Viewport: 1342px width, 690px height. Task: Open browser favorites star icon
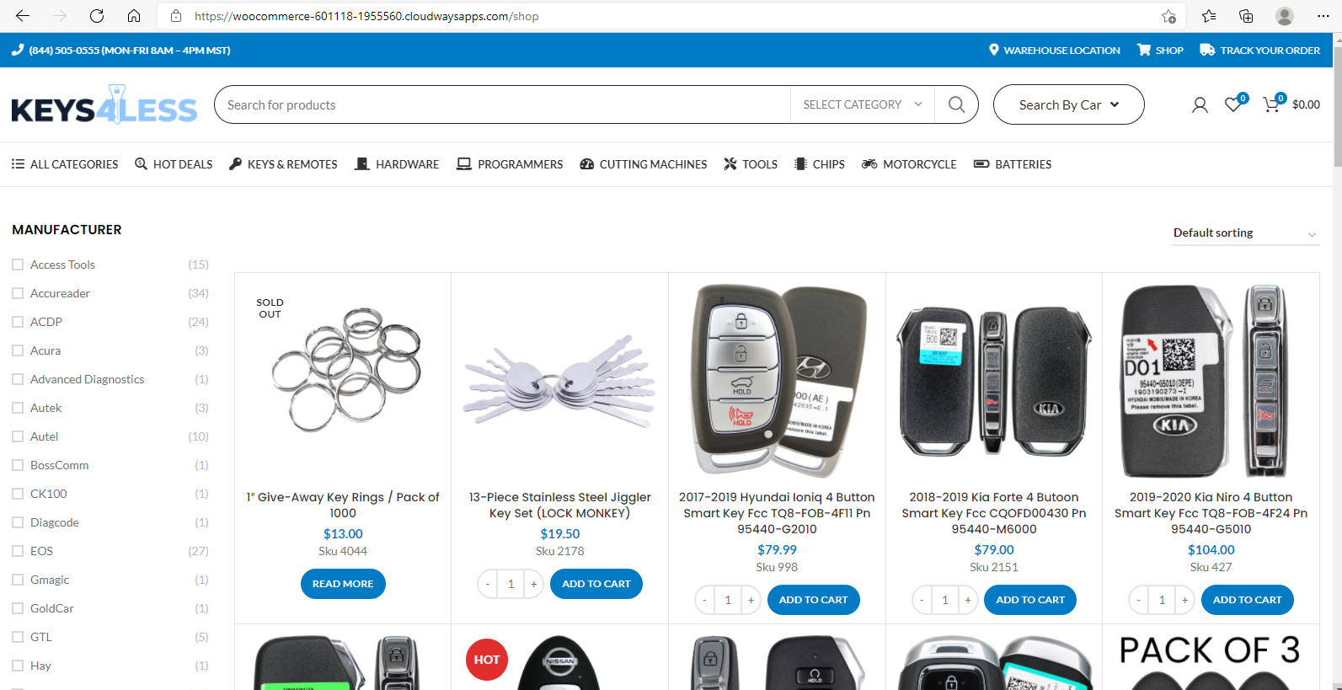1209,16
